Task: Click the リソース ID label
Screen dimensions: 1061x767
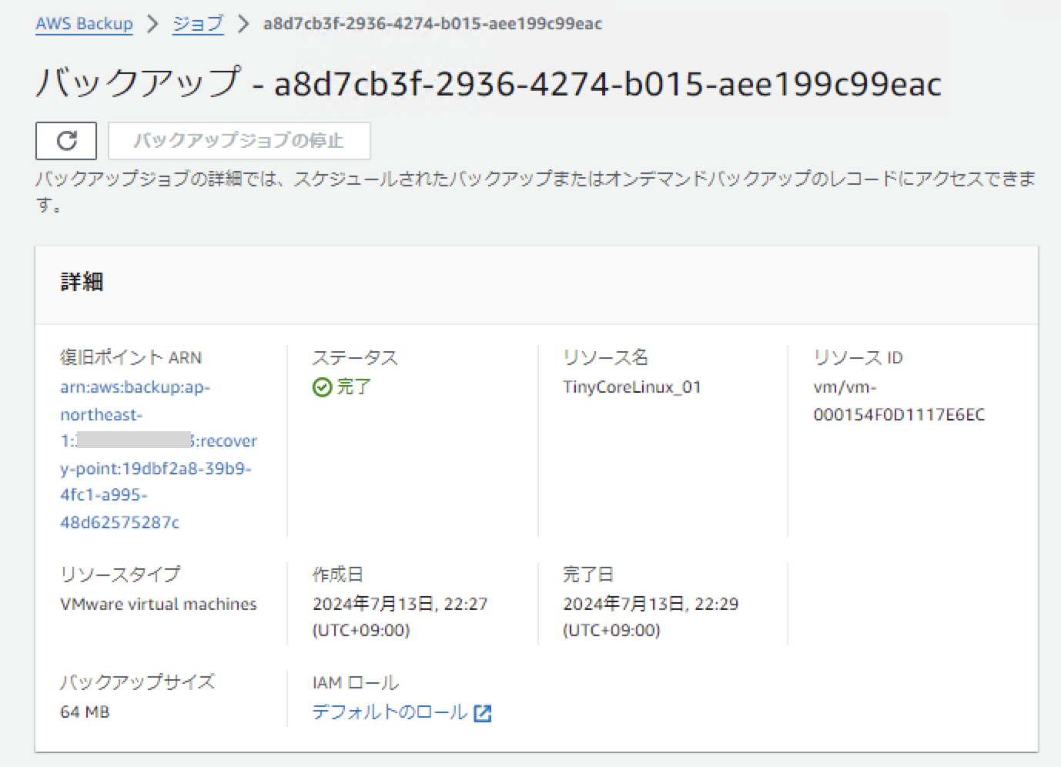Action: pyautogui.click(x=858, y=357)
